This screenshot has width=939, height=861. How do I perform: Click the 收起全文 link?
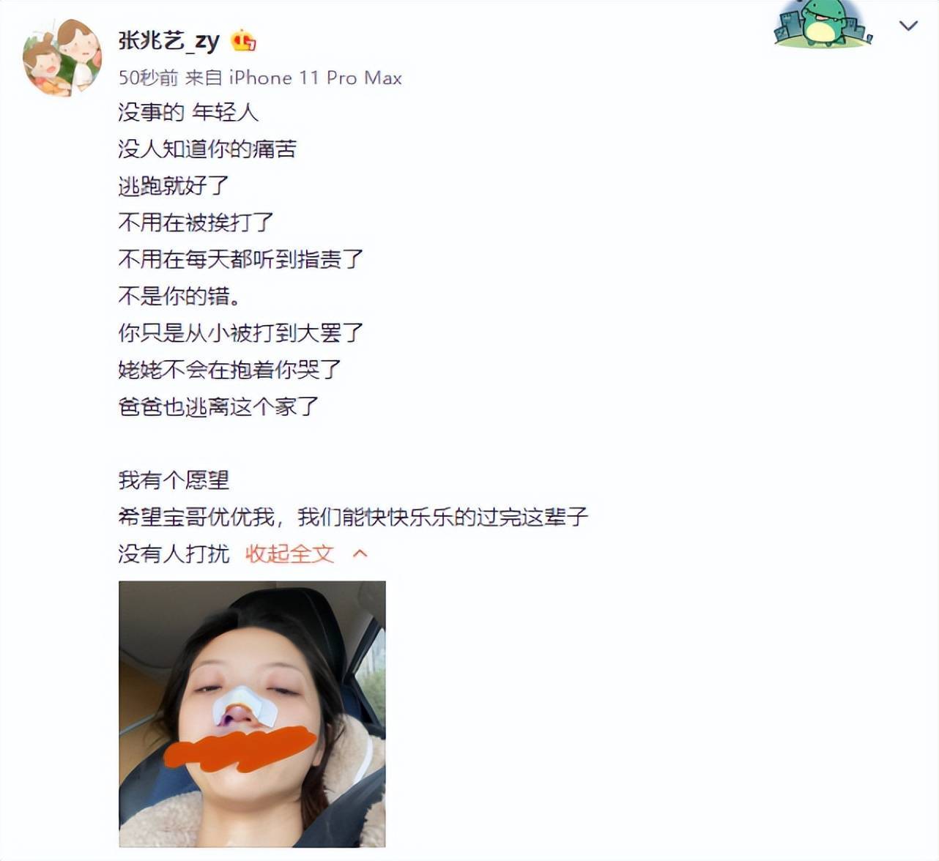click(289, 554)
